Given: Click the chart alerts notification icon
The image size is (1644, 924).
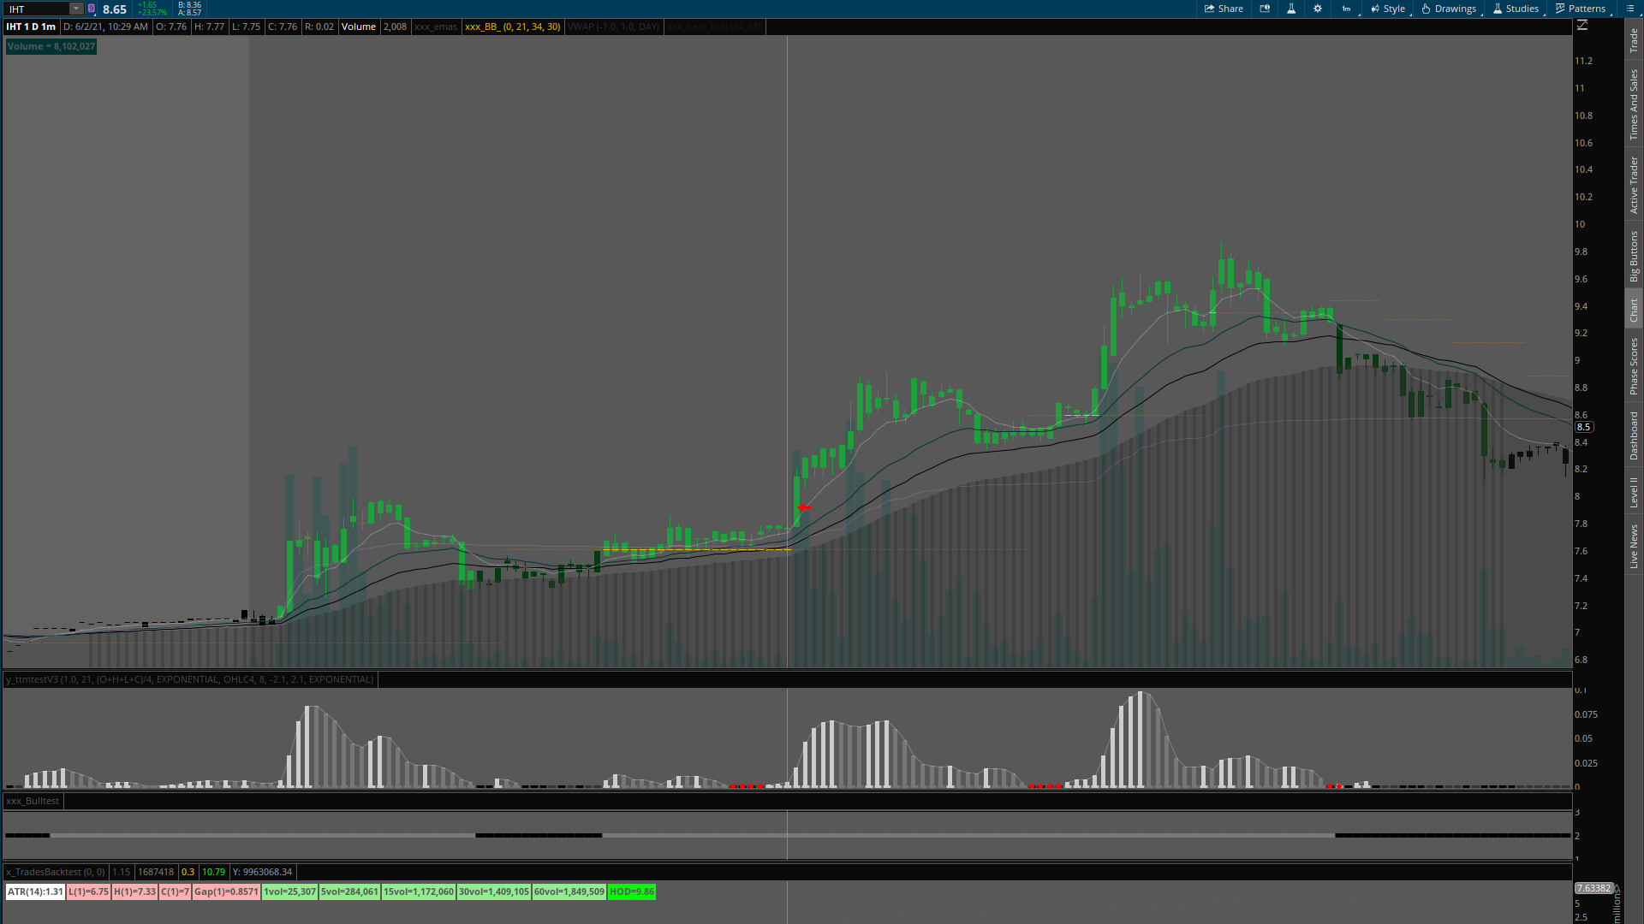Looking at the screenshot, I should (x=1265, y=9).
